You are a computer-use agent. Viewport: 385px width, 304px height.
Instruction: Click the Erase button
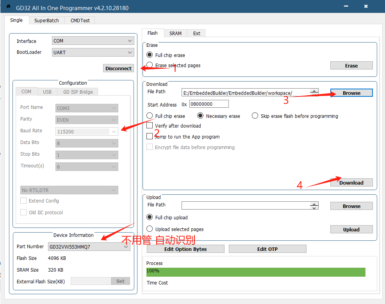(x=351, y=66)
